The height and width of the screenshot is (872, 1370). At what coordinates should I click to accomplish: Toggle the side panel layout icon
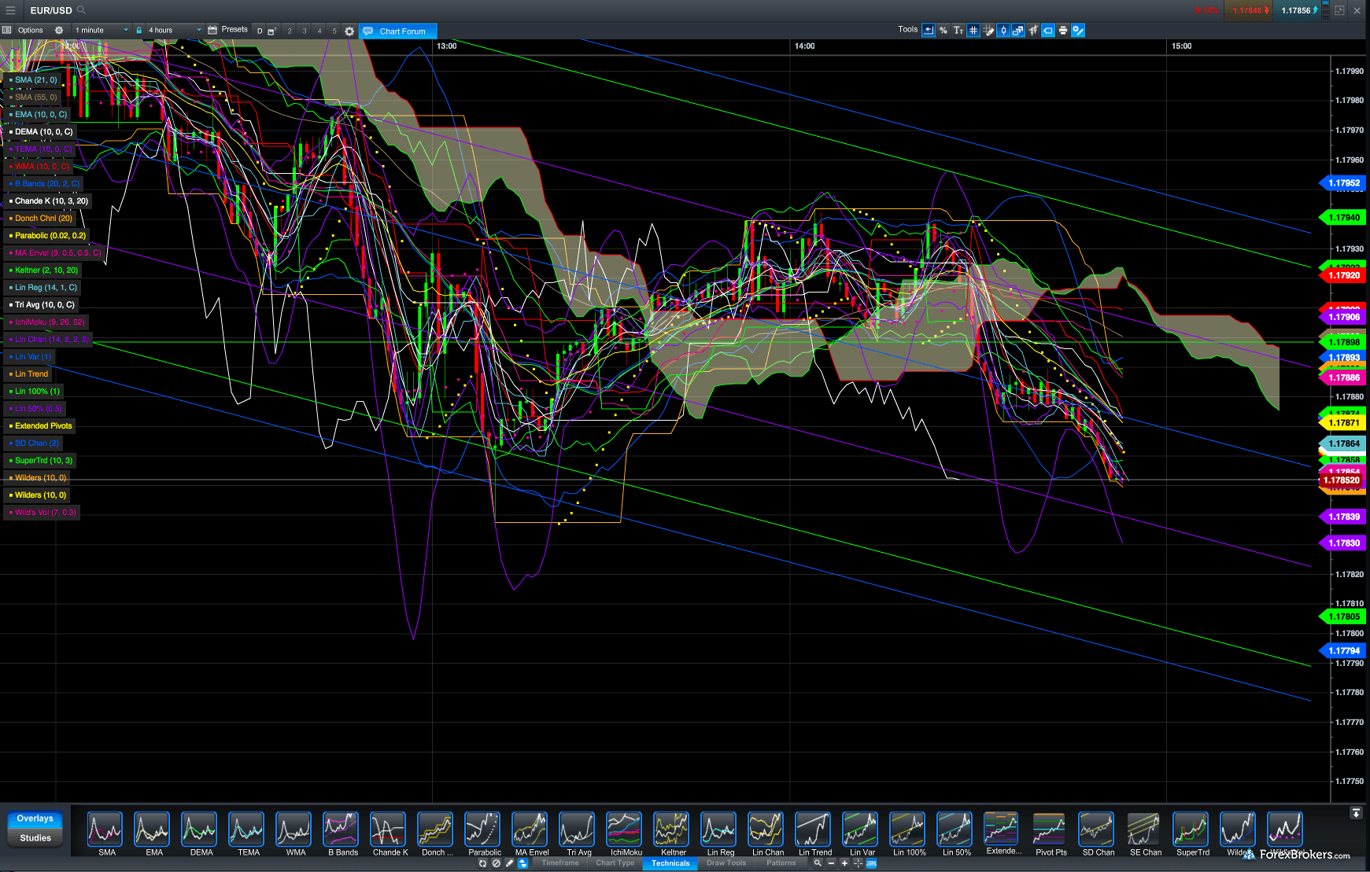7,30
